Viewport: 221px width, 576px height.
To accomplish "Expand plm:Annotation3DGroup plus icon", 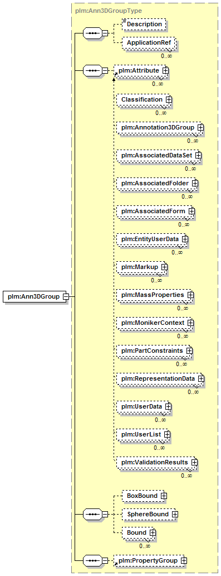I will point(200,127).
